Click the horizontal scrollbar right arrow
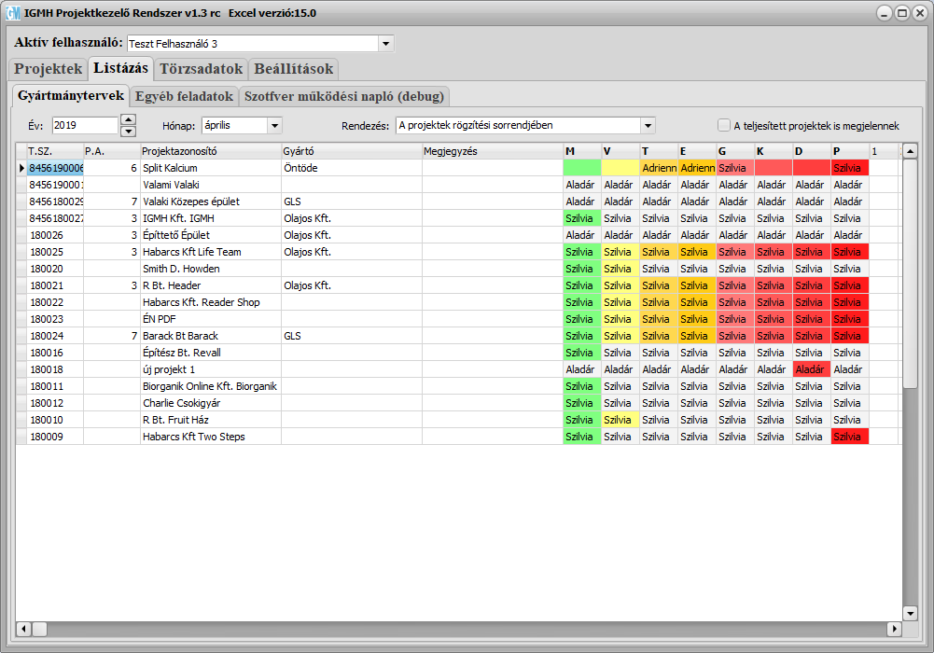Viewport: 934px width, 653px height. coord(894,629)
